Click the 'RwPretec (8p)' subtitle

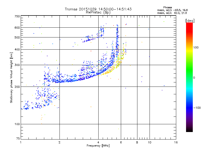(x=98, y=12)
